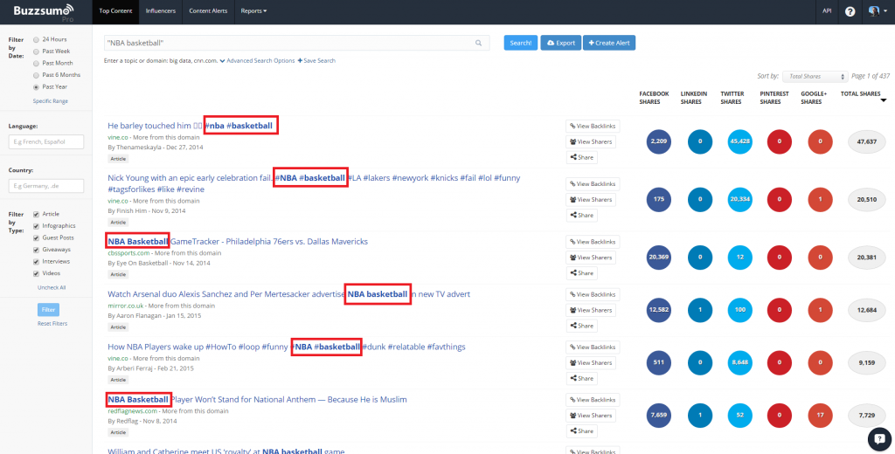This screenshot has height=454, width=895.
Task: Click total shares sort arrow in header
Action: click(x=884, y=100)
